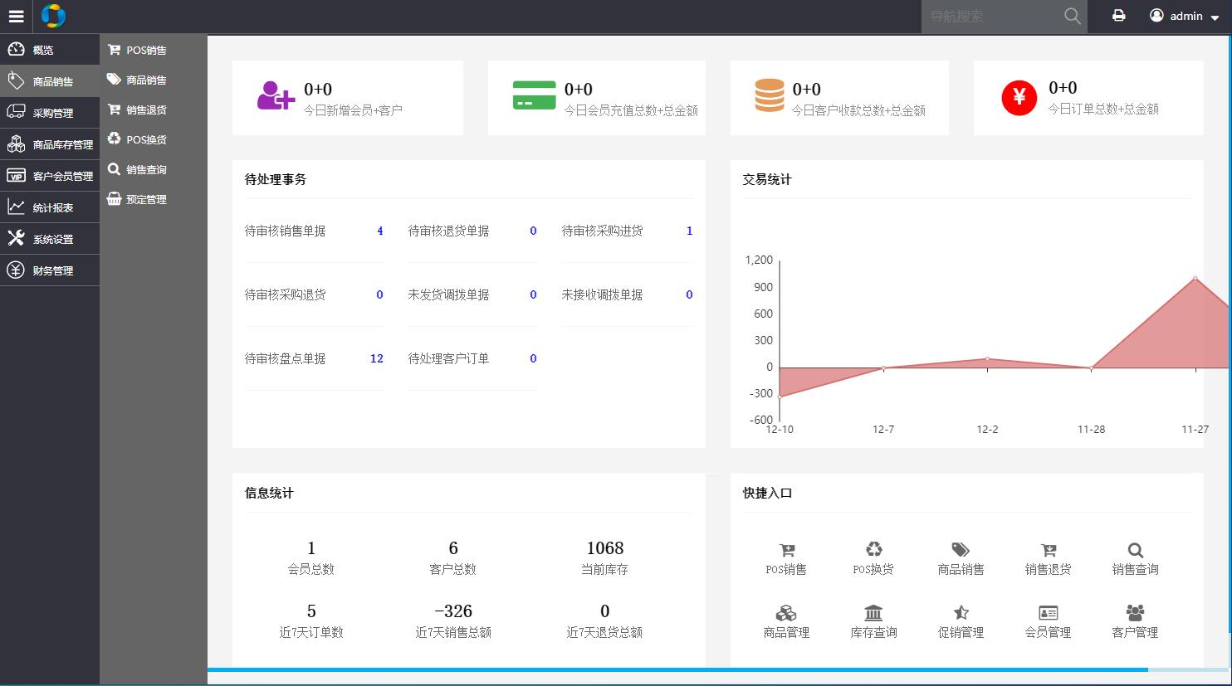
Task: Click 销售退货 shortcut icon
Action: click(1049, 549)
